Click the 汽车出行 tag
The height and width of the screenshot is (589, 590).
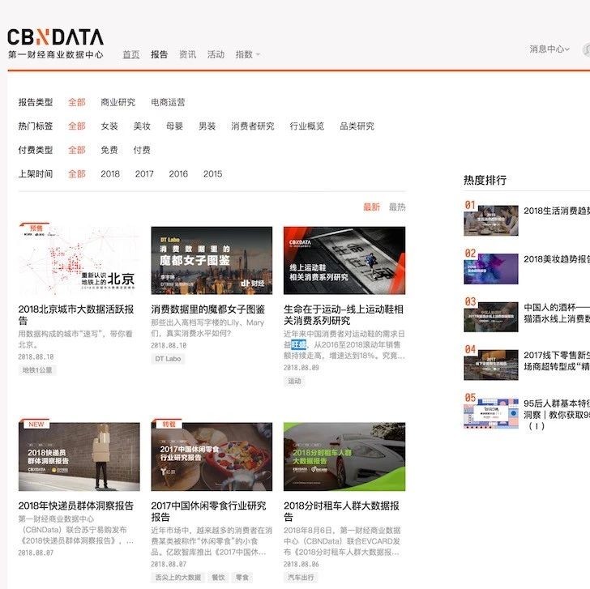(x=301, y=577)
